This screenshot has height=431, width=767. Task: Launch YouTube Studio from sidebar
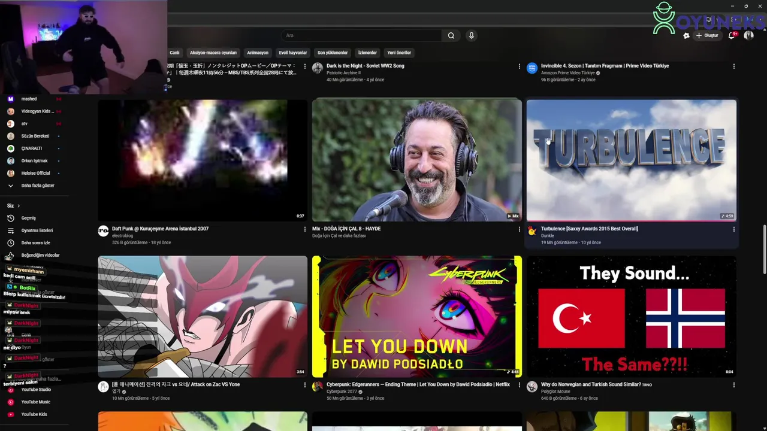point(36,390)
